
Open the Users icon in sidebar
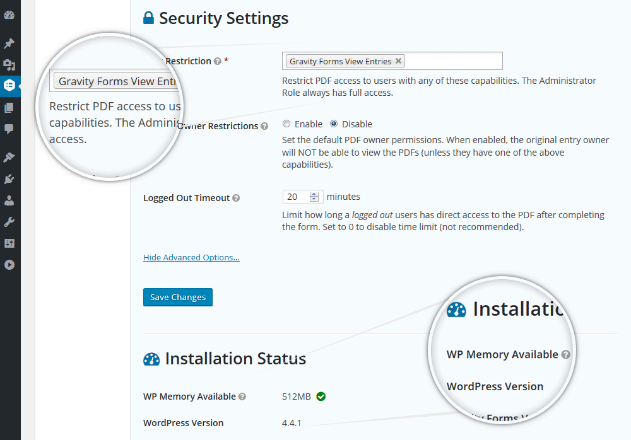pos(9,200)
